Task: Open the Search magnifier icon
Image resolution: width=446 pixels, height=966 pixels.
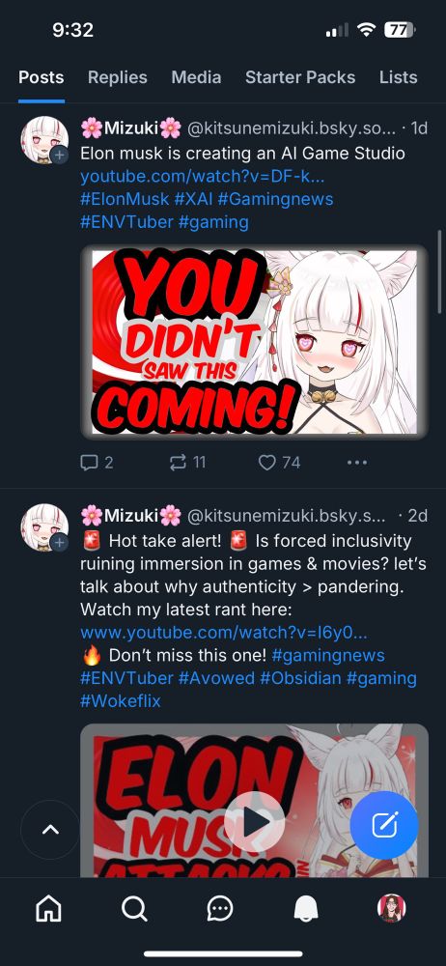Action: pos(134,908)
